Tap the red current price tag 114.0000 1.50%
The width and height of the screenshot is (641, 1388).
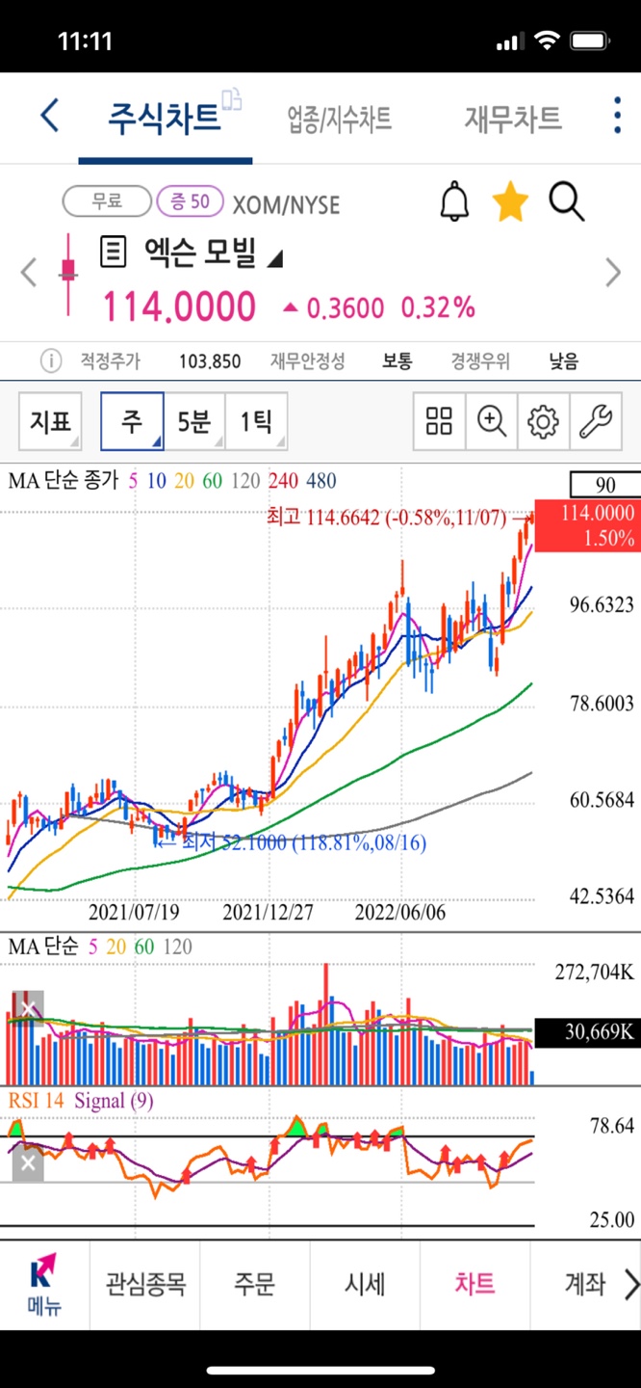click(x=587, y=525)
